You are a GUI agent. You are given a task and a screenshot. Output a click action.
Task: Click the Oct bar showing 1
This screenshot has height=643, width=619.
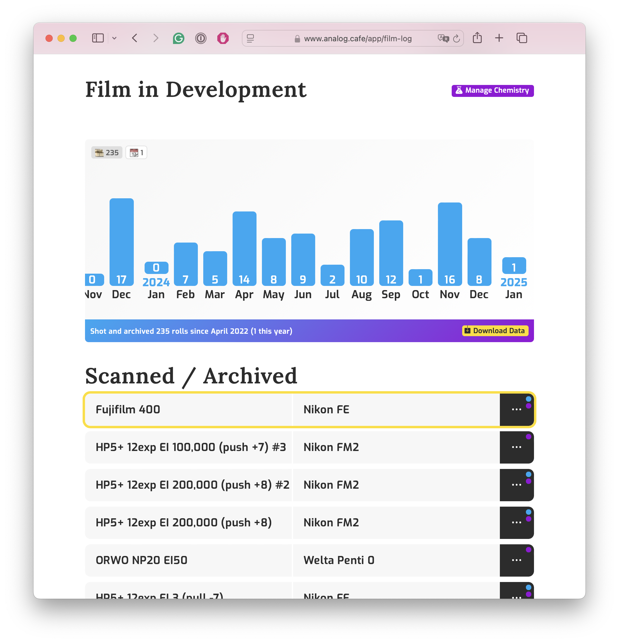420,278
